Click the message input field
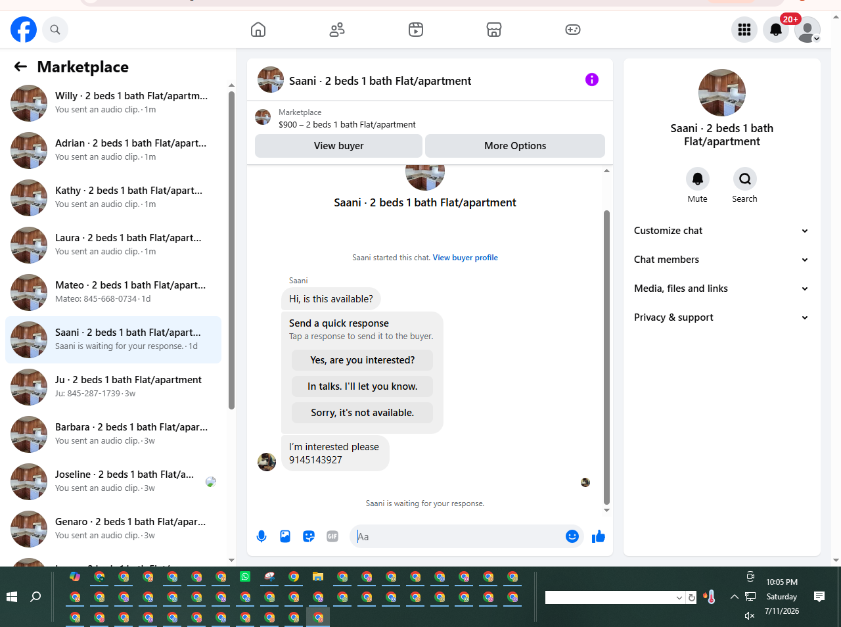 457,536
